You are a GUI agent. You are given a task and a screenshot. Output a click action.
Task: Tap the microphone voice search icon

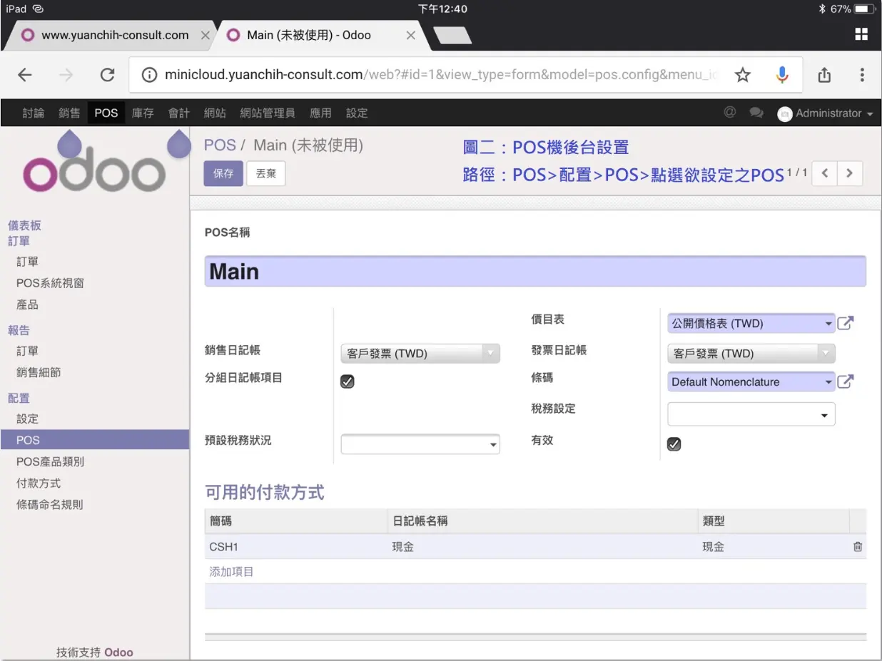(783, 75)
